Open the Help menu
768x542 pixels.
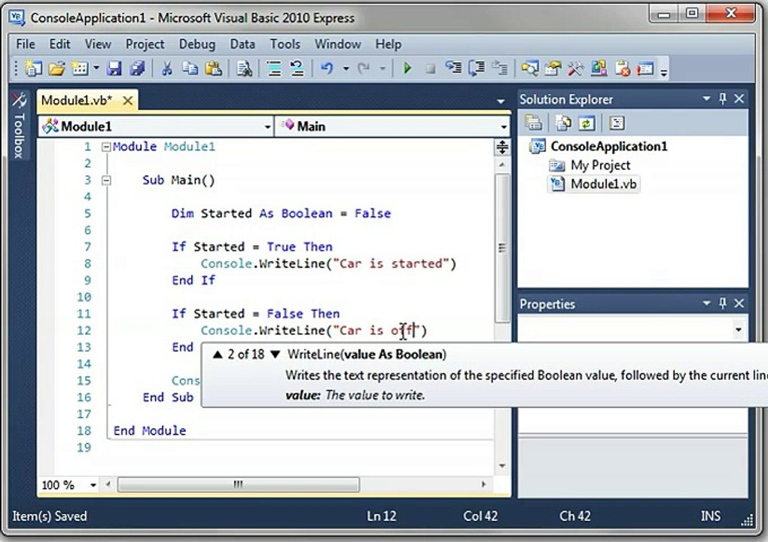click(x=389, y=44)
